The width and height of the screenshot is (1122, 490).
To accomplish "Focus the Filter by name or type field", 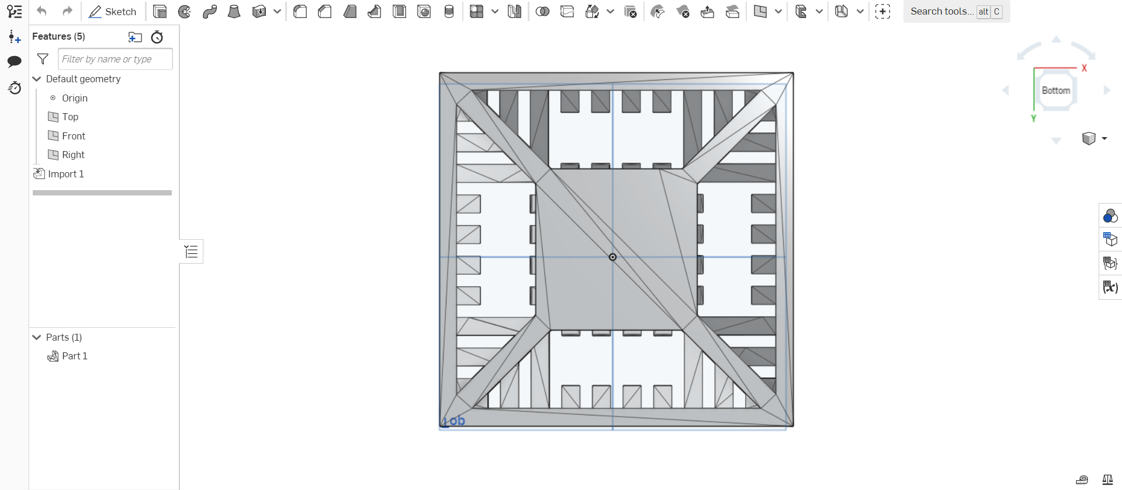I will tap(115, 59).
